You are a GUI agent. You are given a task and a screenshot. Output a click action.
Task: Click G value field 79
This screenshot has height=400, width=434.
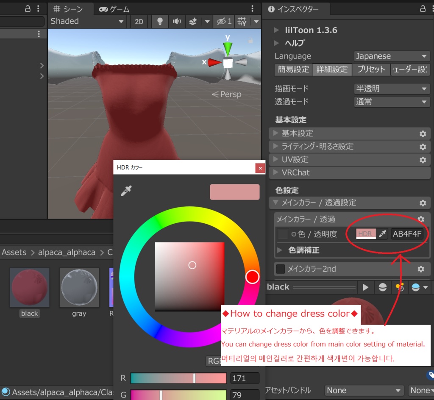click(245, 395)
